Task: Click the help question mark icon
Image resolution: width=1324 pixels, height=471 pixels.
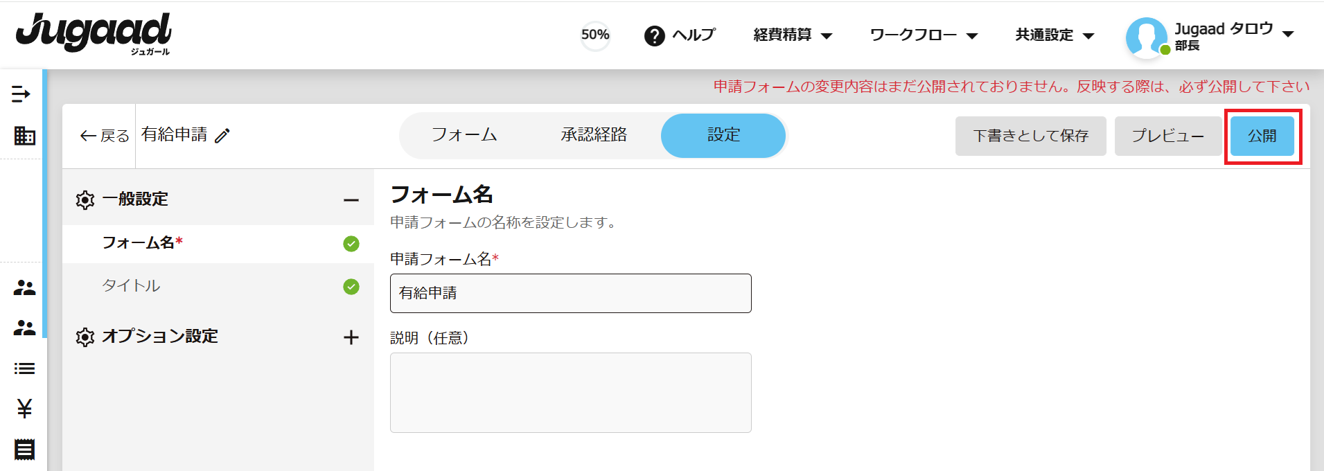Action: point(654,36)
